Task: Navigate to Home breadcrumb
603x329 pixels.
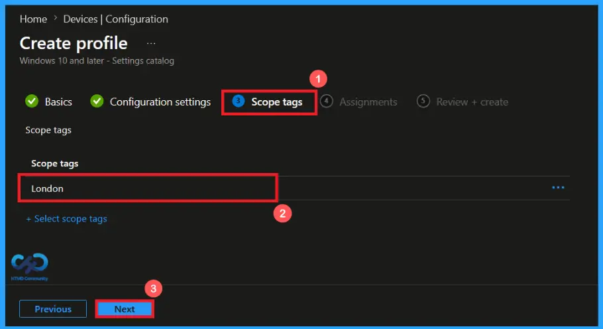Action: point(33,19)
